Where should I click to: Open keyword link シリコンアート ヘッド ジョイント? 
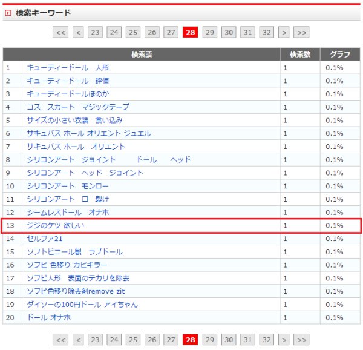(85, 173)
